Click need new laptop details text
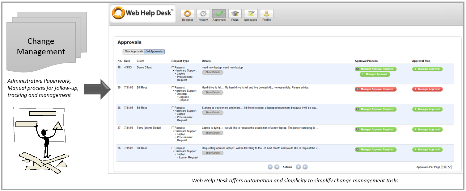The width and height of the screenshot is (466, 191). pos(222,68)
